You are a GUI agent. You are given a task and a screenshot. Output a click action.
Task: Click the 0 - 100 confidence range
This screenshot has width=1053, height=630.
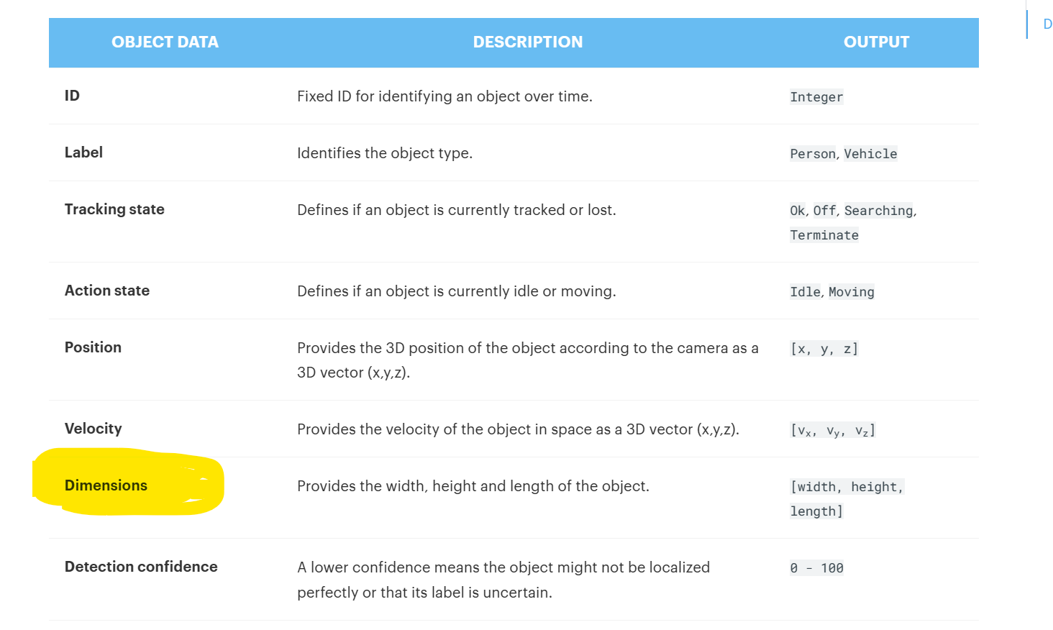pyautogui.click(x=816, y=568)
